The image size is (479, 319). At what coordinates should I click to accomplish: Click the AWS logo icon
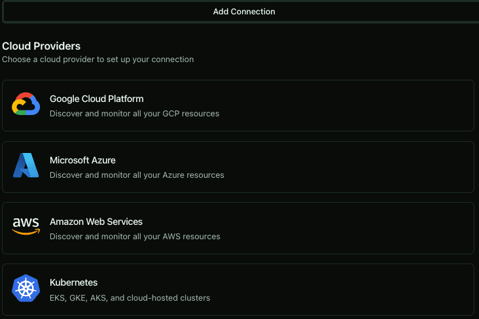click(x=26, y=226)
